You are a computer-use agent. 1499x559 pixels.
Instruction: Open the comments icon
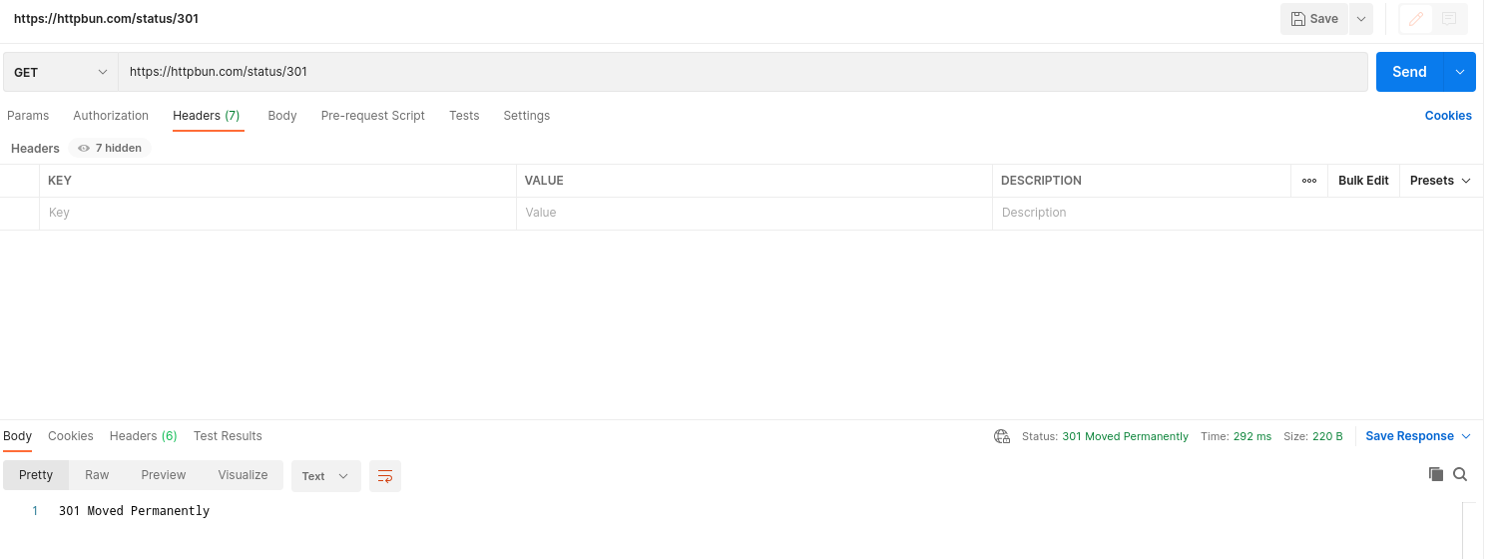click(x=1449, y=19)
